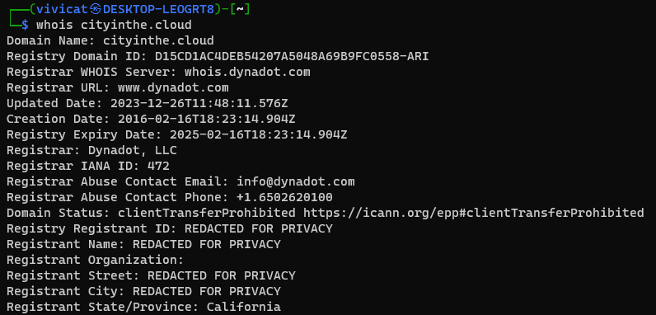Click the Registrar name Dynadot, LLC
The height and width of the screenshot is (315, 656).
pyautogui.click(x=133, y=150)
